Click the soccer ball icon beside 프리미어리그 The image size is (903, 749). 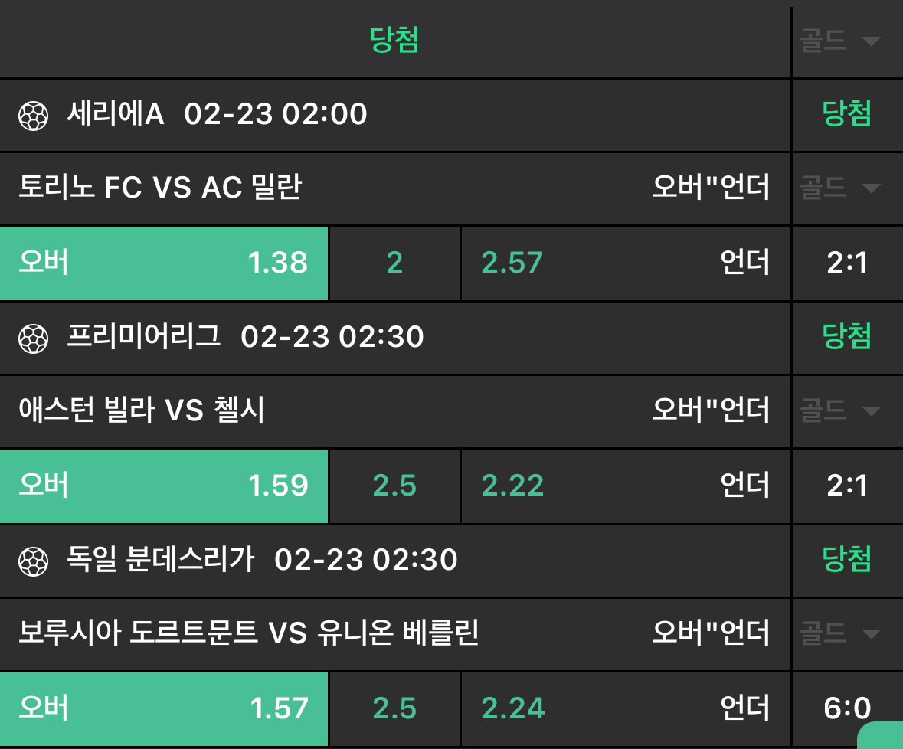[33, 338]
